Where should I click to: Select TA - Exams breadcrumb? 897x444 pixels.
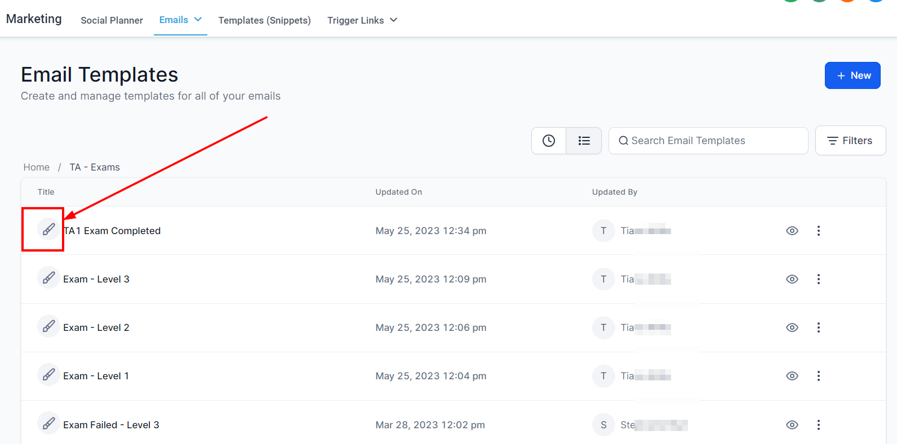tap(95, 167)
